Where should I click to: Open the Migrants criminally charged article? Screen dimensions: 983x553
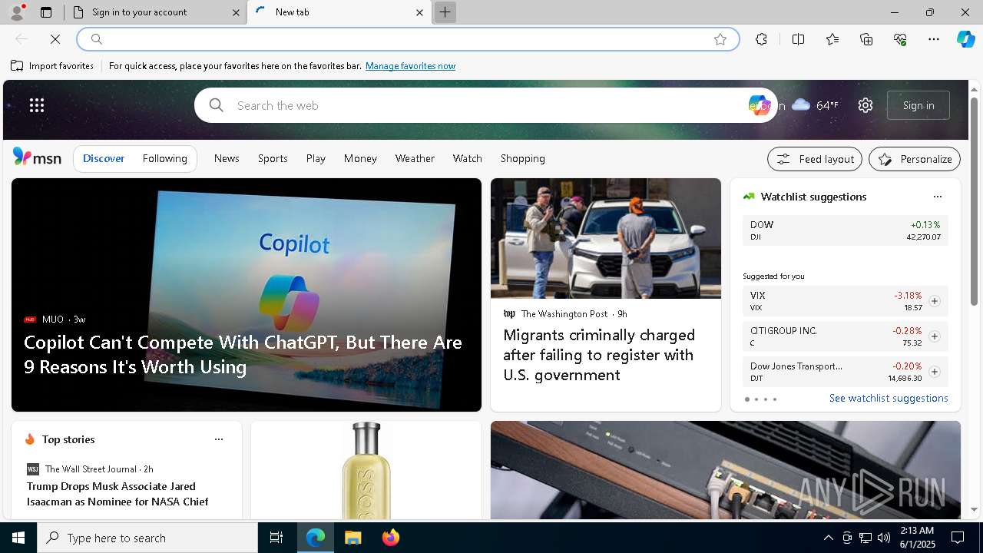tap(599, 355)
